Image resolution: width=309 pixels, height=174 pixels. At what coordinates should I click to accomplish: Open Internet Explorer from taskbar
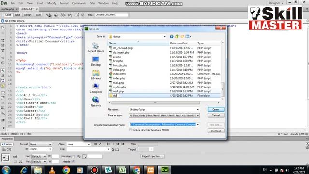pyautogui.click(x=24, y=170)
